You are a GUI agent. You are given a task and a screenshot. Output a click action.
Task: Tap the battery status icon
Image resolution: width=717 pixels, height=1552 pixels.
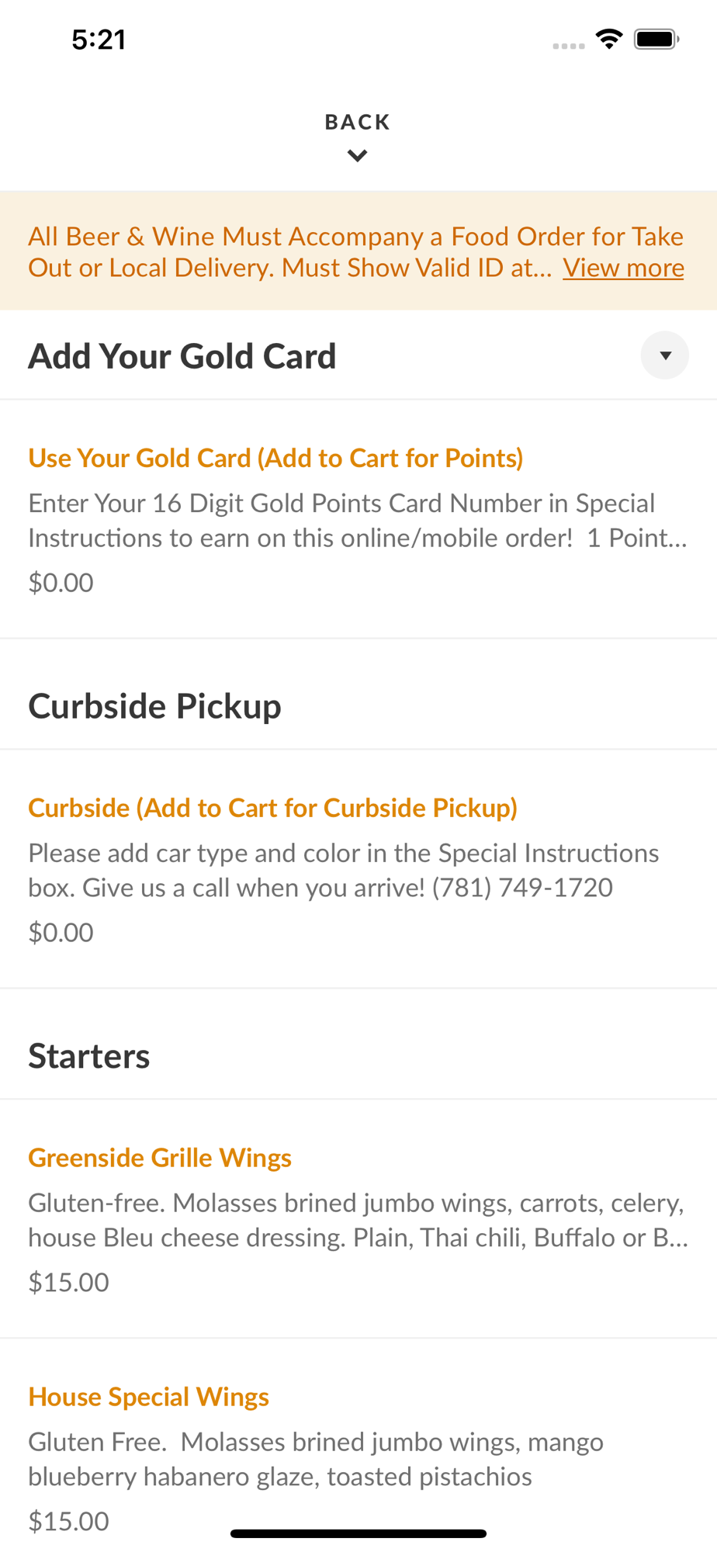(x=656, y=39)
